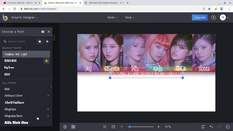233x131 pixels.
Task: Select the Yiren text on canvas
Action: coord(204,69)
